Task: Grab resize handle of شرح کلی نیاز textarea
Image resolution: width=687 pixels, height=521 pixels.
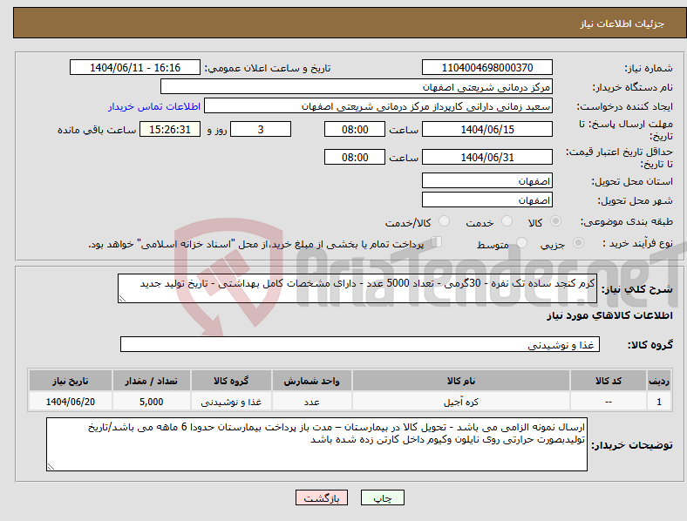Action: point(122,299)
